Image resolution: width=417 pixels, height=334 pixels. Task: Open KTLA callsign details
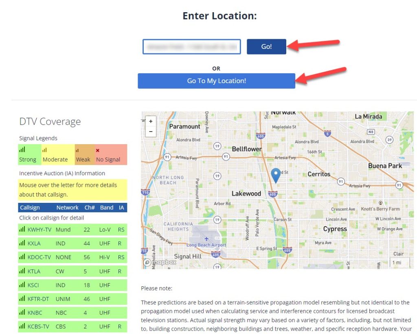click(x=34, y=271)
